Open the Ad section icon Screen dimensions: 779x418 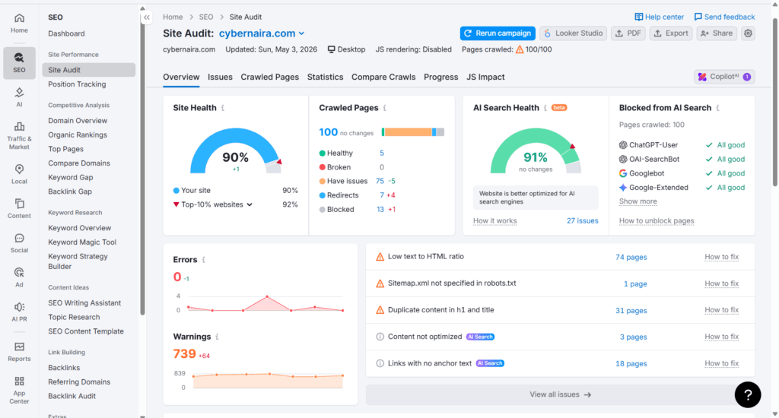pyautogui.click(x=19, y=277)
